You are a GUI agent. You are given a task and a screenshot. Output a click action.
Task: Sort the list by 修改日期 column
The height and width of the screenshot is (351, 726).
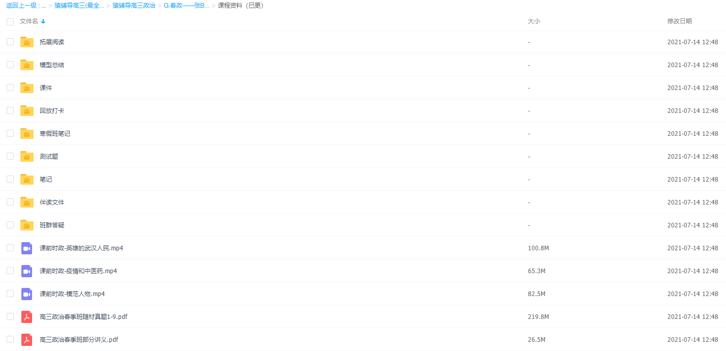[679, 21]
